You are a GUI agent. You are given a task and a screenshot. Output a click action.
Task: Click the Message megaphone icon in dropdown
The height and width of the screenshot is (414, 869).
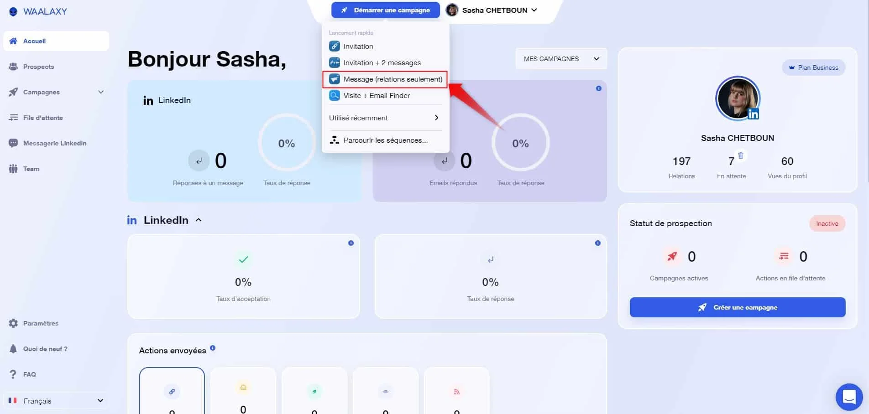coord(335,79)
